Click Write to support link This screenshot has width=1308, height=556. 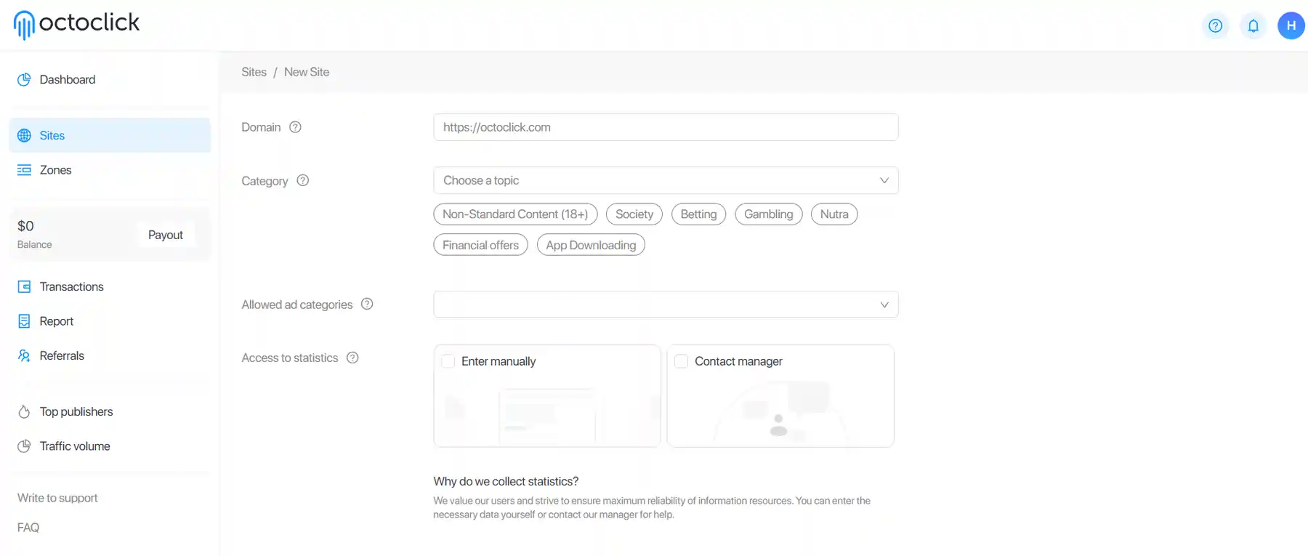(57, 498)
